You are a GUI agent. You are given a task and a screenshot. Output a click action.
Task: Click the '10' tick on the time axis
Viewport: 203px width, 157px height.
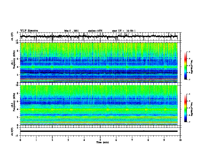(x=180, y=140)
